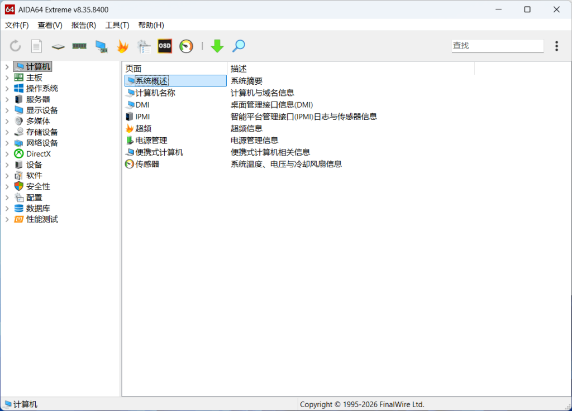
Task: Click in the 查找 search field
Action: [498, 46]
